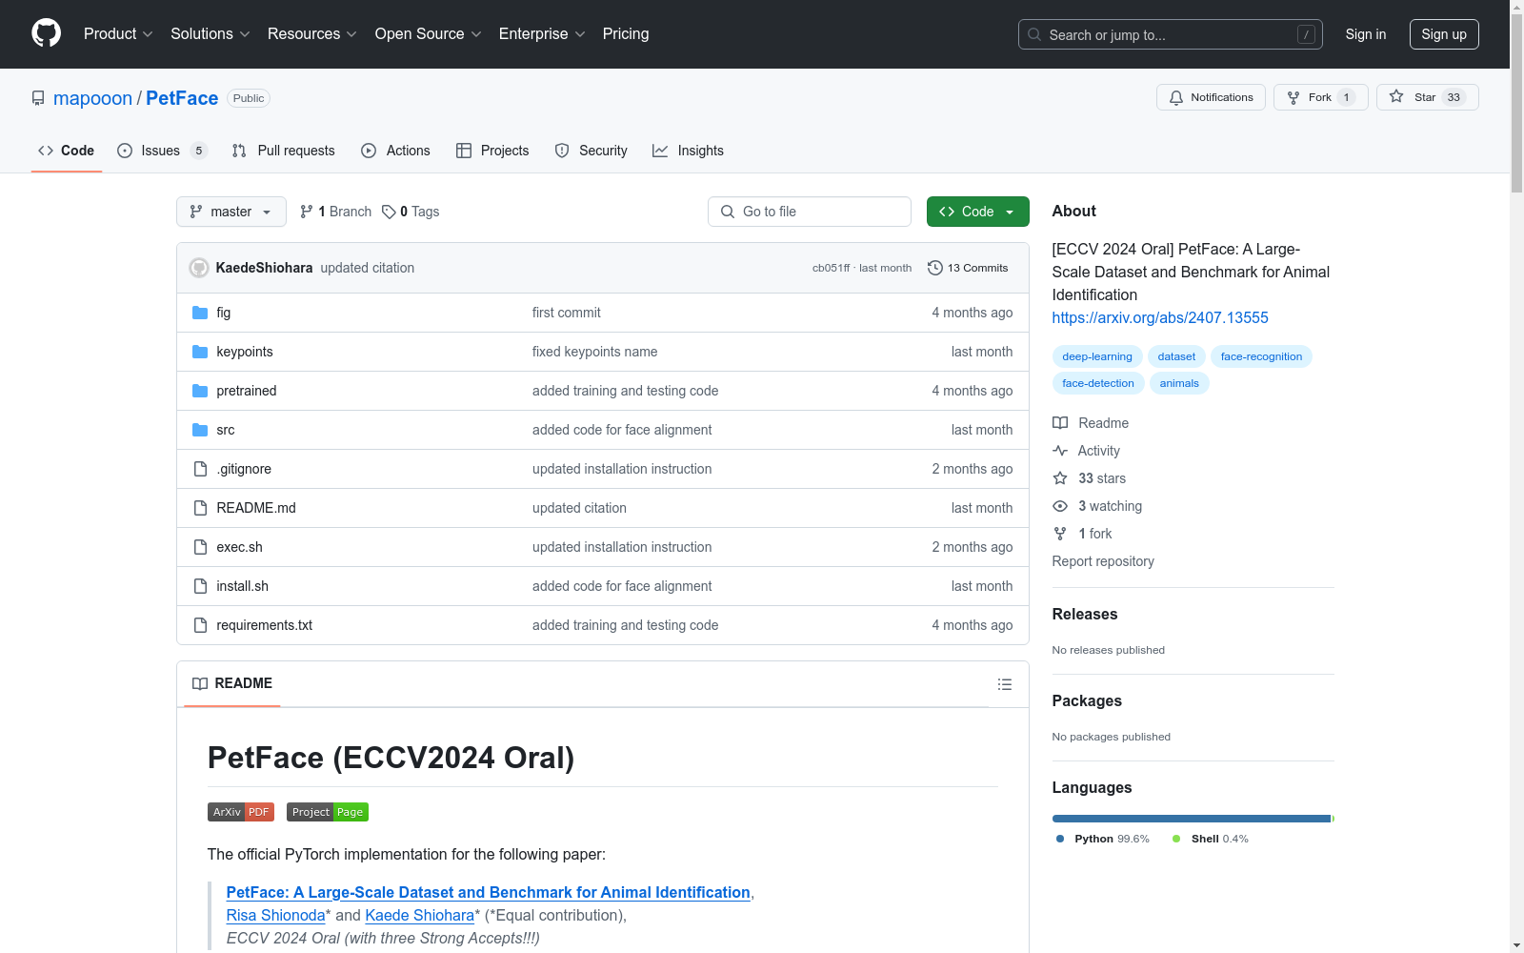Click the face-detection topic tag
The image size is (1524, 953).
click(1098, 383)
